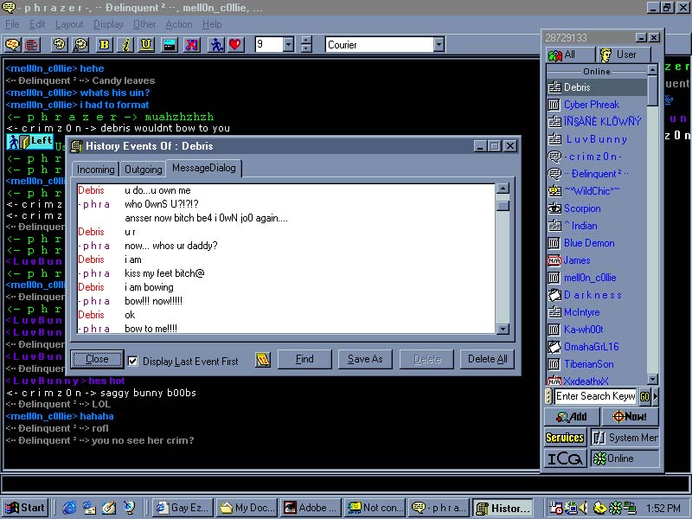Open the Outgoing history tab

pos(143,170)
